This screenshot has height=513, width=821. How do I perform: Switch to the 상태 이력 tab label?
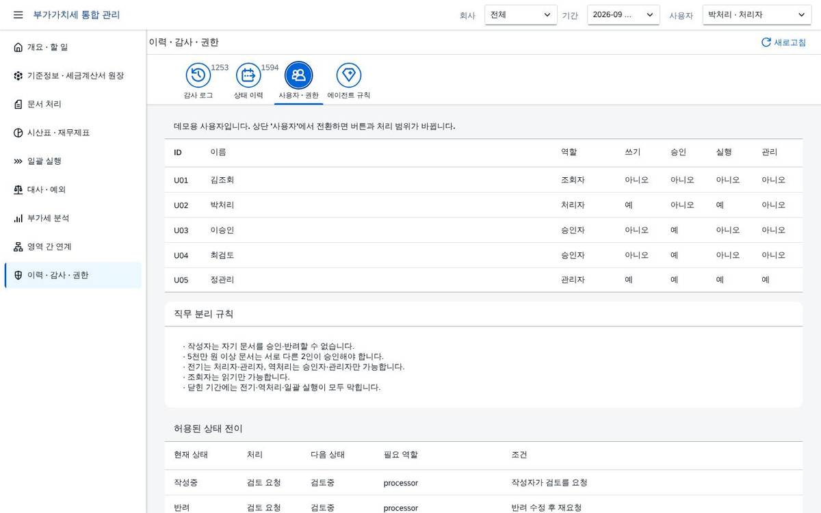[x=248, y=96]
